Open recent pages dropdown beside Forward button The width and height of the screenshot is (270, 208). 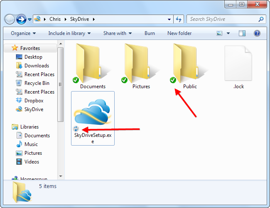click(x=29, y=20)
